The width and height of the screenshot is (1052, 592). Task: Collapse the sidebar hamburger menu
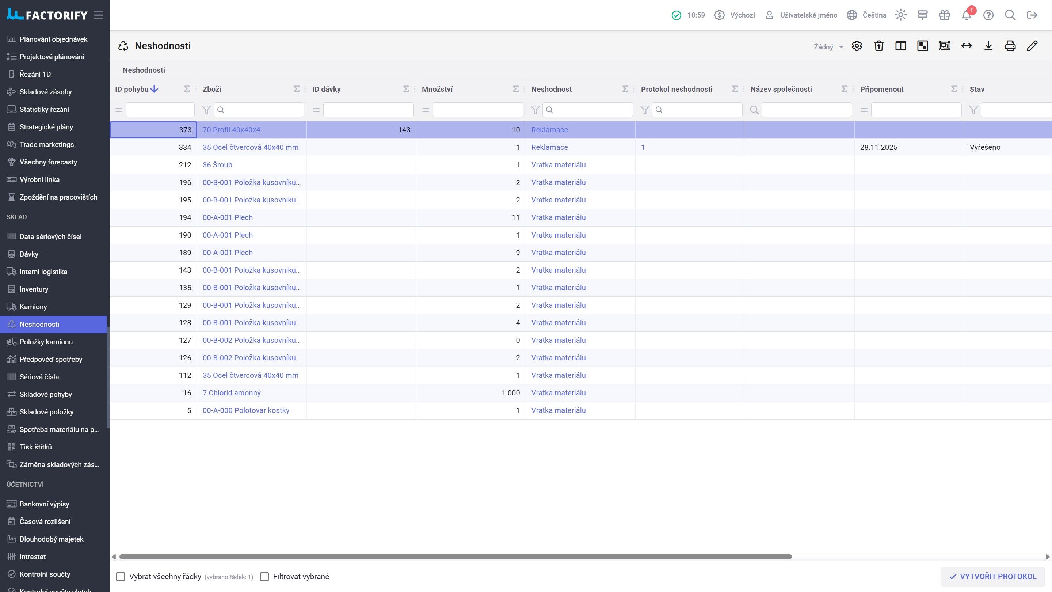pos(98,15)
